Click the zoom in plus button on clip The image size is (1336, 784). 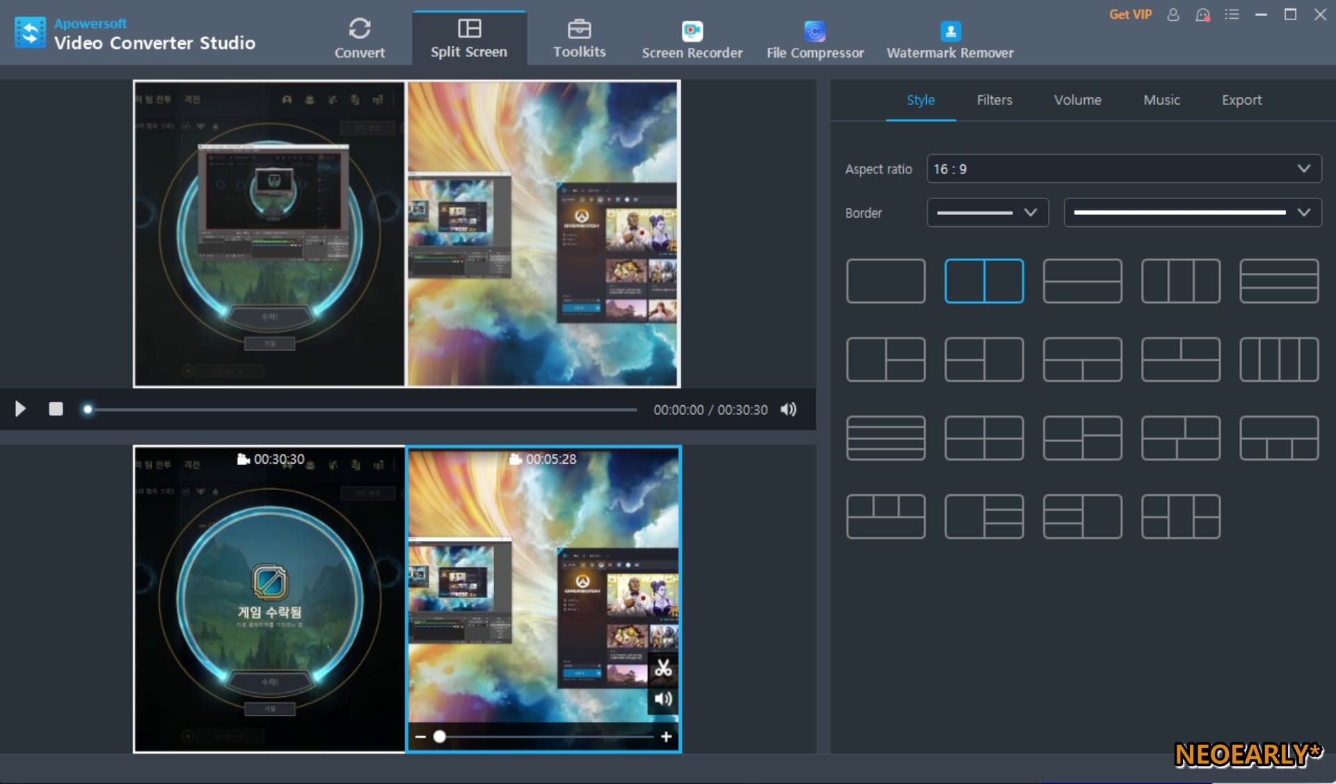tap(666, 737)
